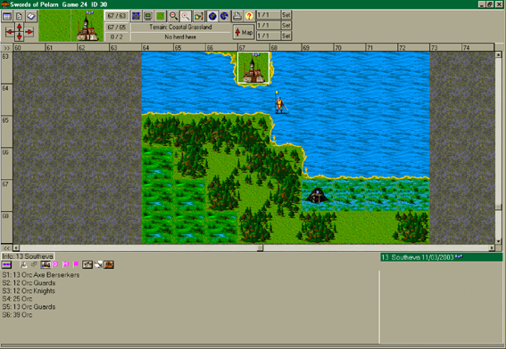This screenshot has height=349, width=506.
Task: Click the zoom in magnifier icon
Action: click(x=186, y=16)
